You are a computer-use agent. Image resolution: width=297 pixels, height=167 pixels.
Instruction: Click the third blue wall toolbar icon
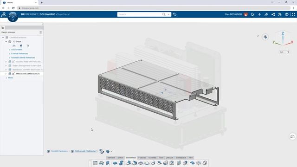pos(108,163)
